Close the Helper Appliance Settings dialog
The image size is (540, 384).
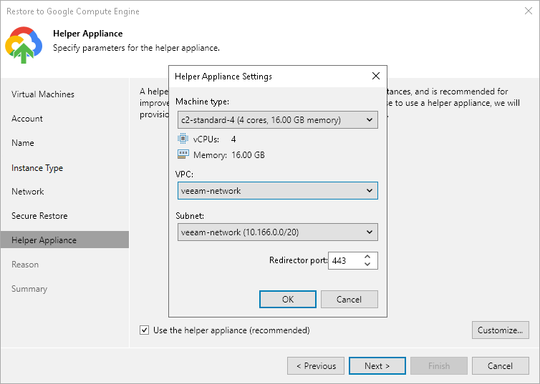(x=376, y=76)
